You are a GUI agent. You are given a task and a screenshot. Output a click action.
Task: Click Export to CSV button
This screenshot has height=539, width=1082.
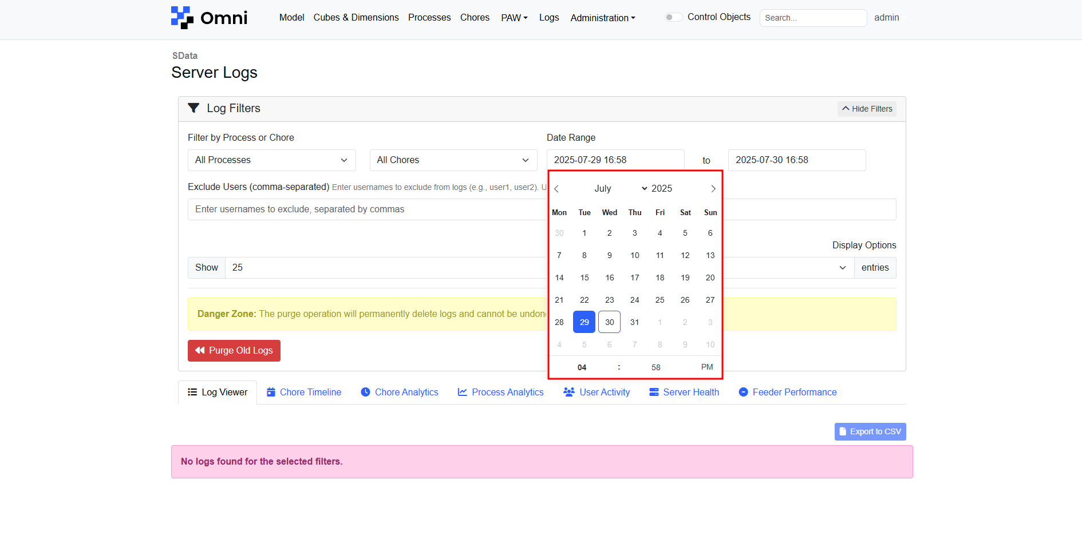coord(870,431)
